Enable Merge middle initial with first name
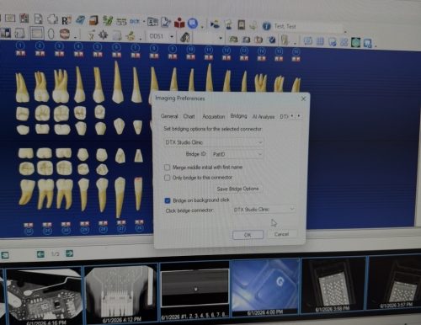 tap(167, 168)
